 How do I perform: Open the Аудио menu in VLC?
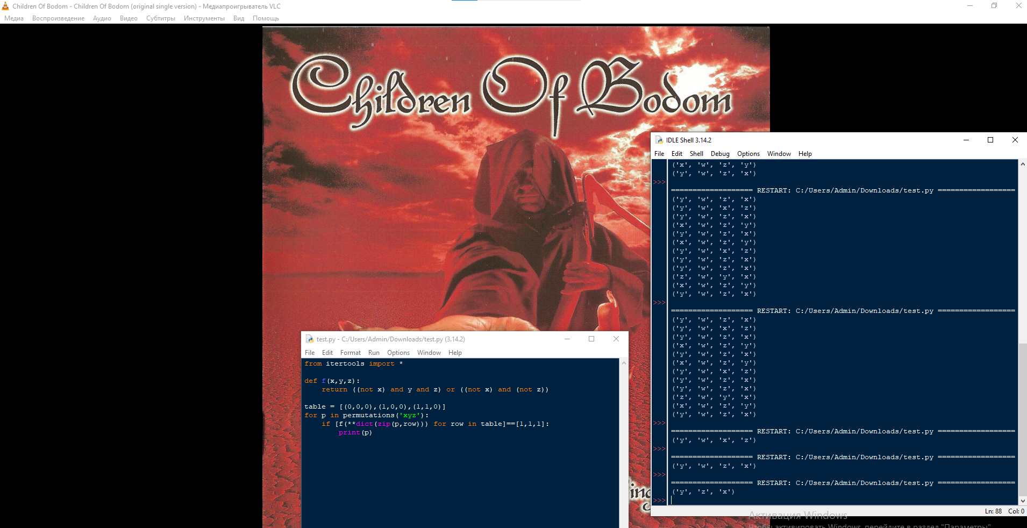coord(102,18)
